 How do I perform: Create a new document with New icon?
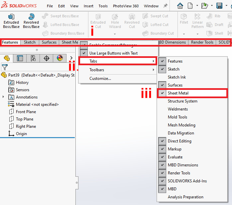click(190, 6)
